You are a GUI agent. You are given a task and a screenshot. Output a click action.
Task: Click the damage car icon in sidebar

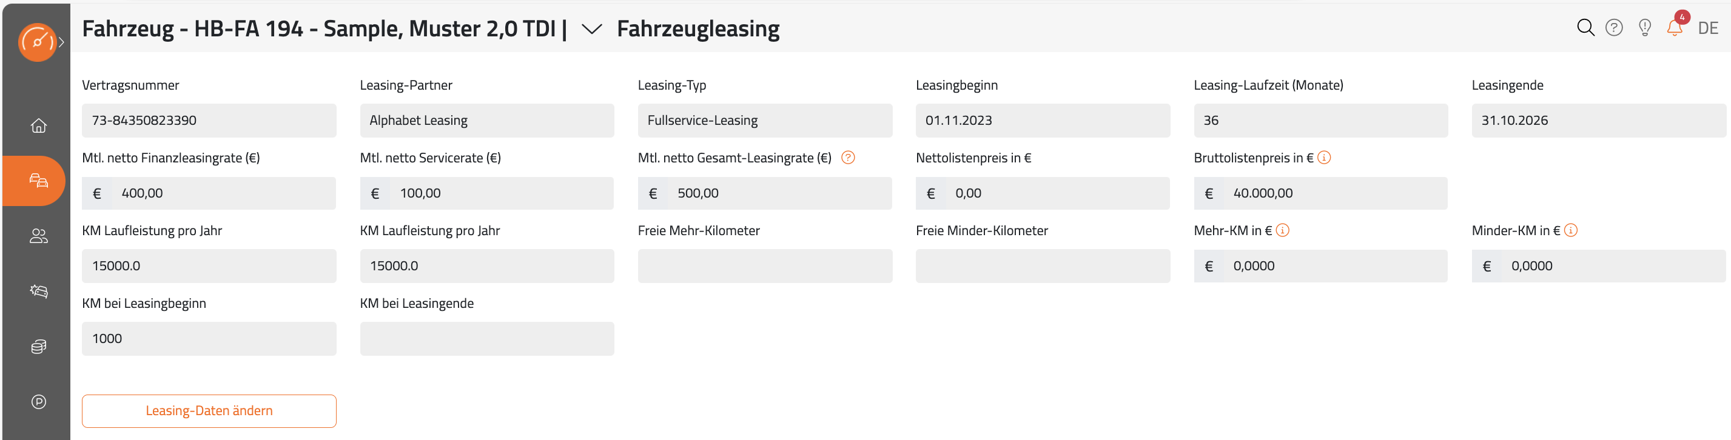(38, 291)
